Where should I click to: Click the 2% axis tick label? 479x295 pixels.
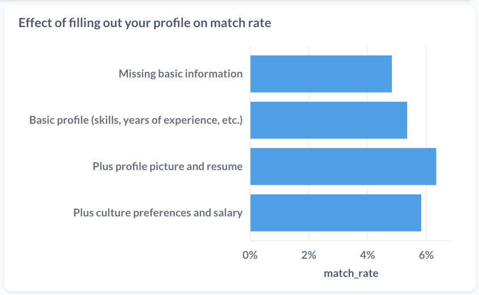(x=309, y=255)
